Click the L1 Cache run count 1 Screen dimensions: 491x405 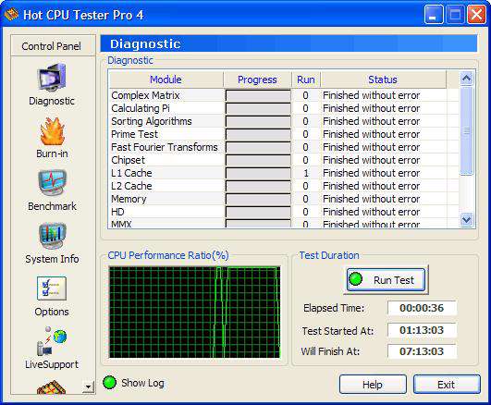(x=306, y=173)
